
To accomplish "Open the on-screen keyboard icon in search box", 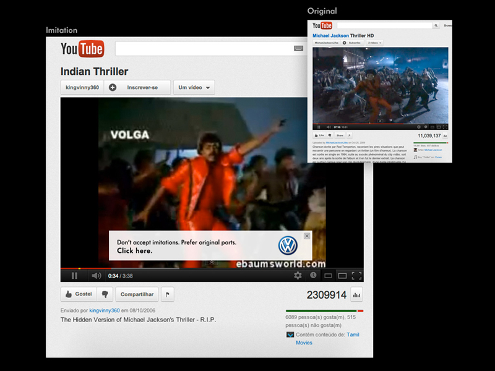I will [x=298, y=48].
